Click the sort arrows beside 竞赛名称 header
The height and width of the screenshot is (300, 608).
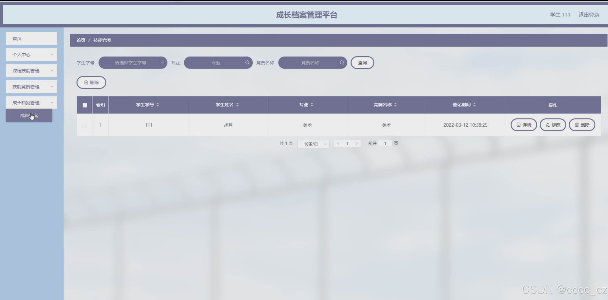[395, 105]
